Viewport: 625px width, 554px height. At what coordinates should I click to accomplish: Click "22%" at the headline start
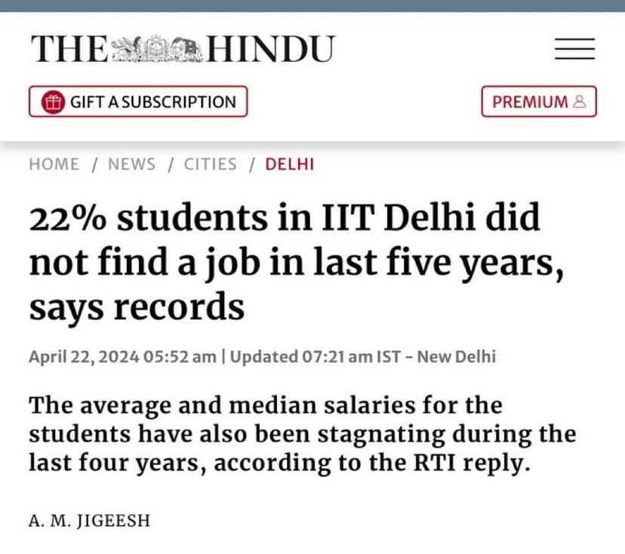[x=66, y=220]
